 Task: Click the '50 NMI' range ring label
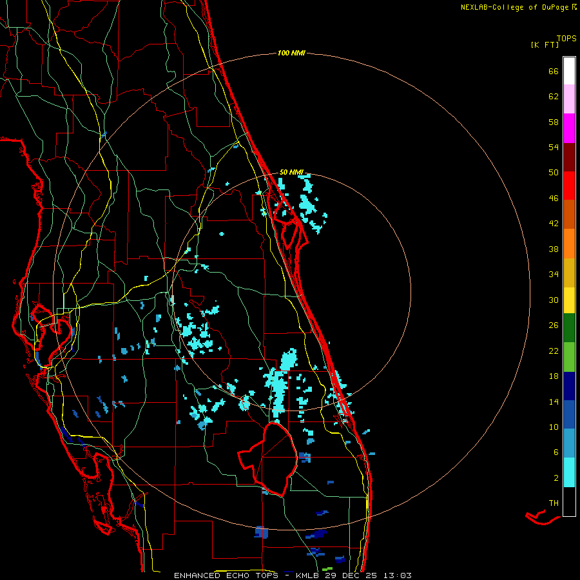(x=291, y=172)
